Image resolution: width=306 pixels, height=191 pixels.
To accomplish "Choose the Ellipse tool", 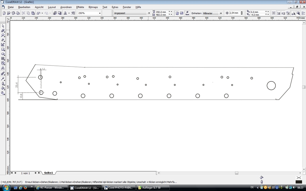I will tap(3, 54).
